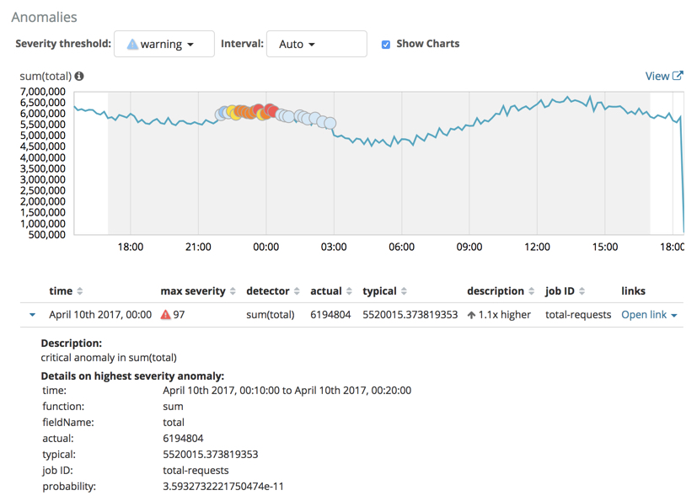
Task: Collapse the April 10th anomaly row details
Action: [31, 313]
